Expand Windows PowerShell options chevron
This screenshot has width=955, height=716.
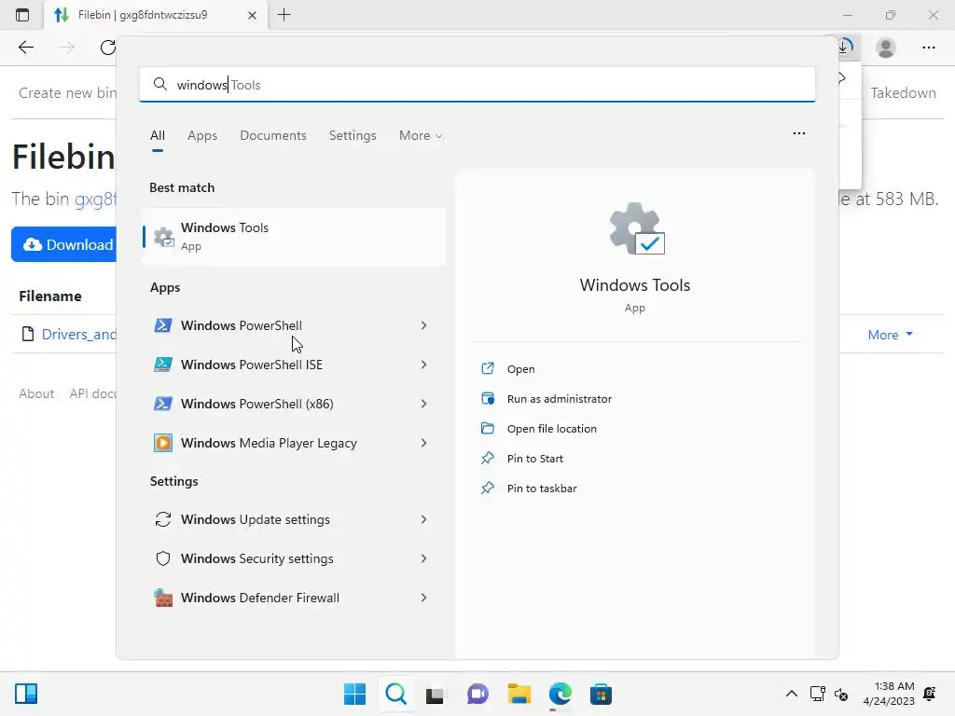[424, 325]
